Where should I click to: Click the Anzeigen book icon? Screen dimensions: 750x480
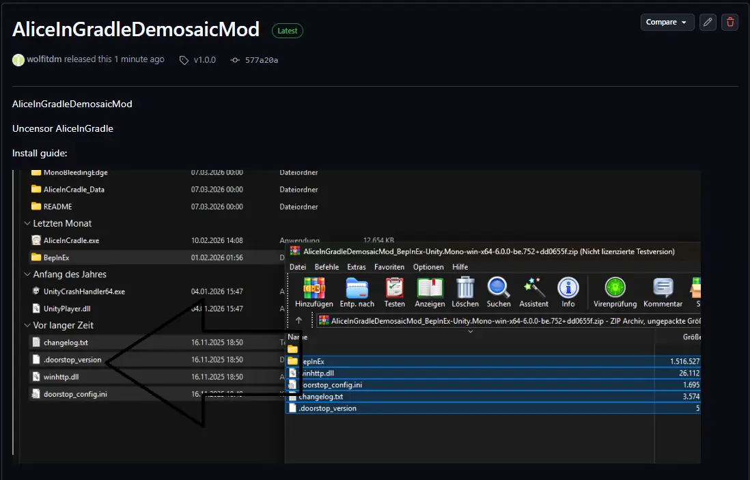430,287
